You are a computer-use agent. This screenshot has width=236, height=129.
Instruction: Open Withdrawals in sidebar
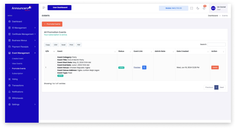17,98
